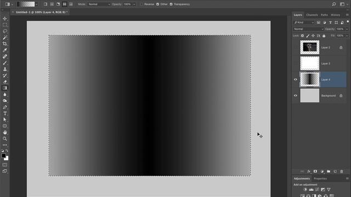The width and height of the screenshot is (351, 197).
Task: Switch to the Paths tab
Action: (x=324, y=15)
